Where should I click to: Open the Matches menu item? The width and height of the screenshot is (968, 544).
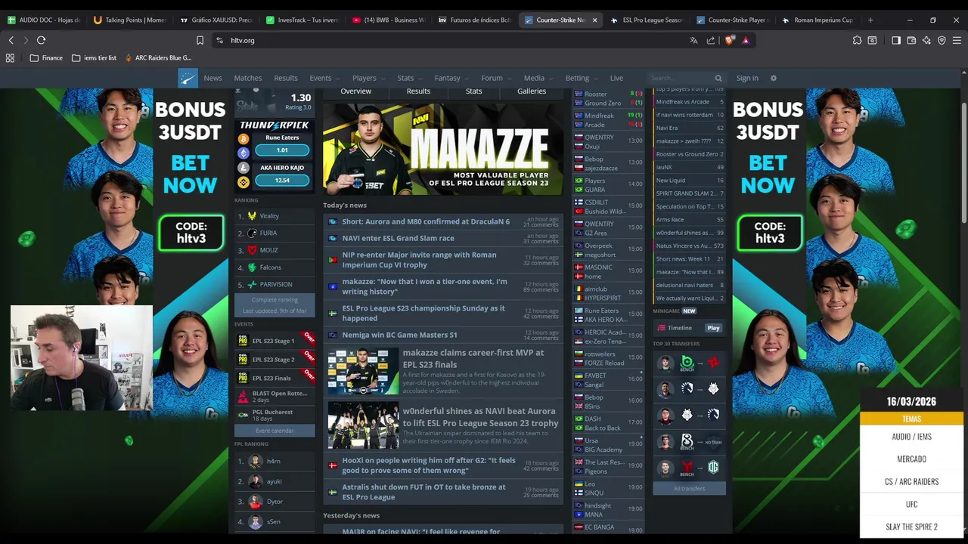[x=247, y=78]
